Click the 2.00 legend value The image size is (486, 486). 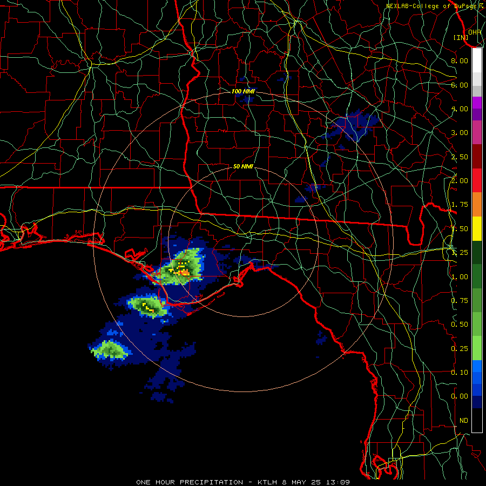tap(460, 181)
